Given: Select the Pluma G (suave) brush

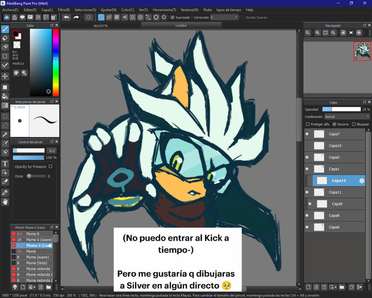Looking at the screenshot, I should 32,240.
